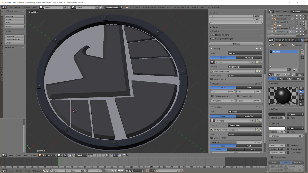Screen dimensions: 308x173
Task: Open the Window menu
Action: click(27, 7)
